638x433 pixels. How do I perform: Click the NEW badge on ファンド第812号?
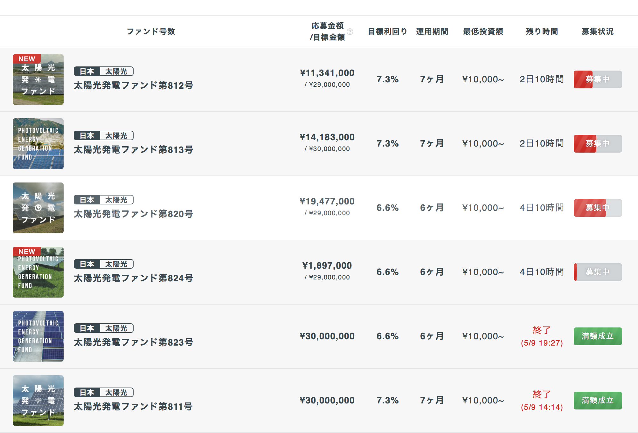tap(26, 59)
